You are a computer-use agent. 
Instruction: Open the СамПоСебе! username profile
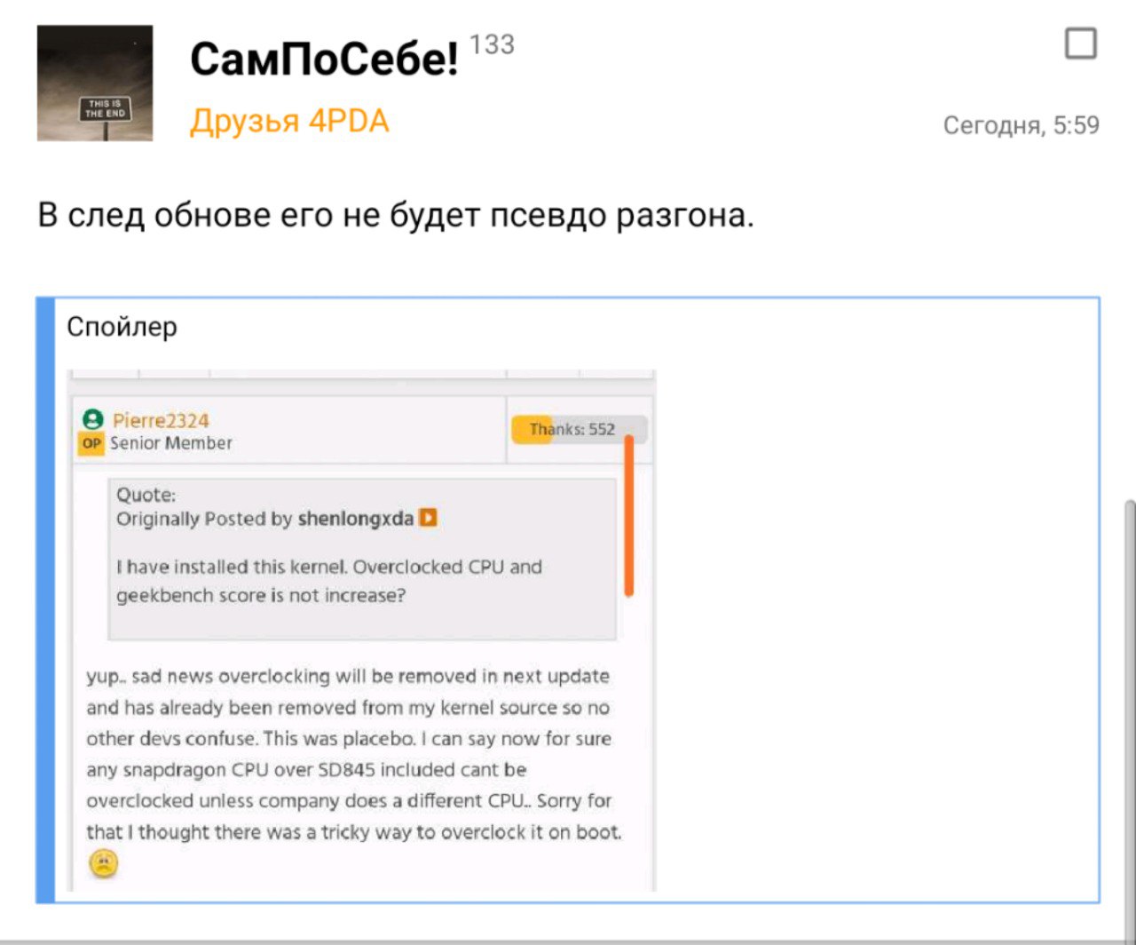(324, 60)
